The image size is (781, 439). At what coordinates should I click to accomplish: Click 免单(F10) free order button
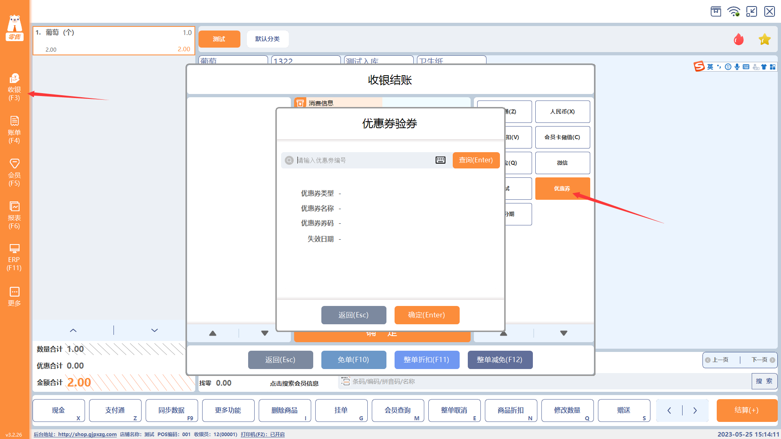coord(353,360)
